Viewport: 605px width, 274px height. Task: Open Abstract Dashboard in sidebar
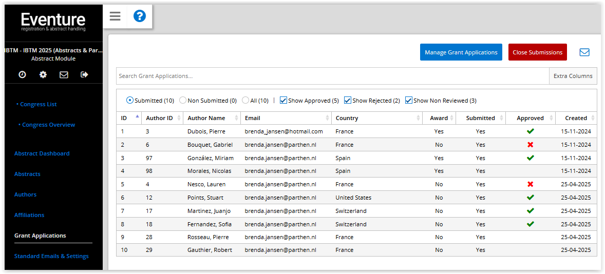[42, 153]
